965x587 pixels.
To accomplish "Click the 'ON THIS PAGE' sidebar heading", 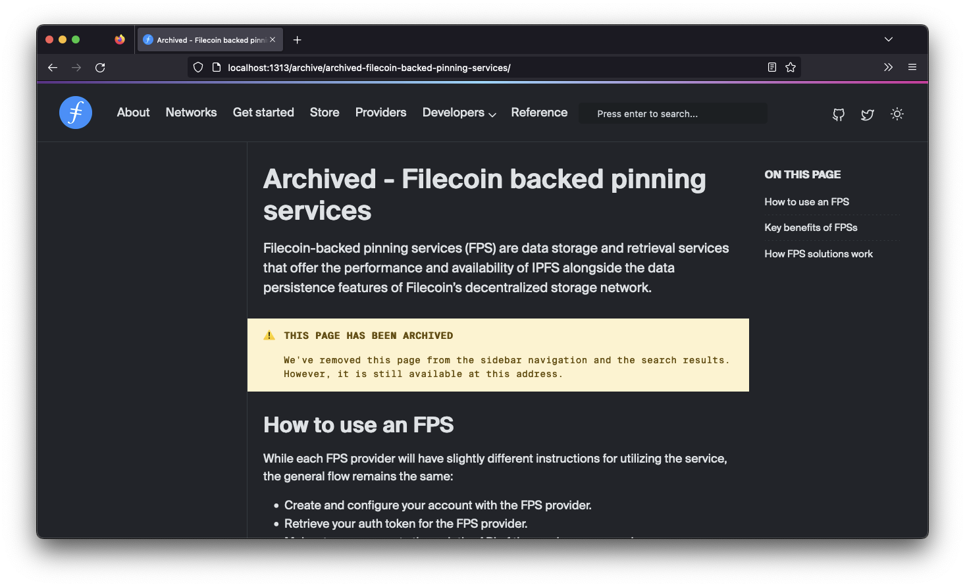I will [802, 174].
